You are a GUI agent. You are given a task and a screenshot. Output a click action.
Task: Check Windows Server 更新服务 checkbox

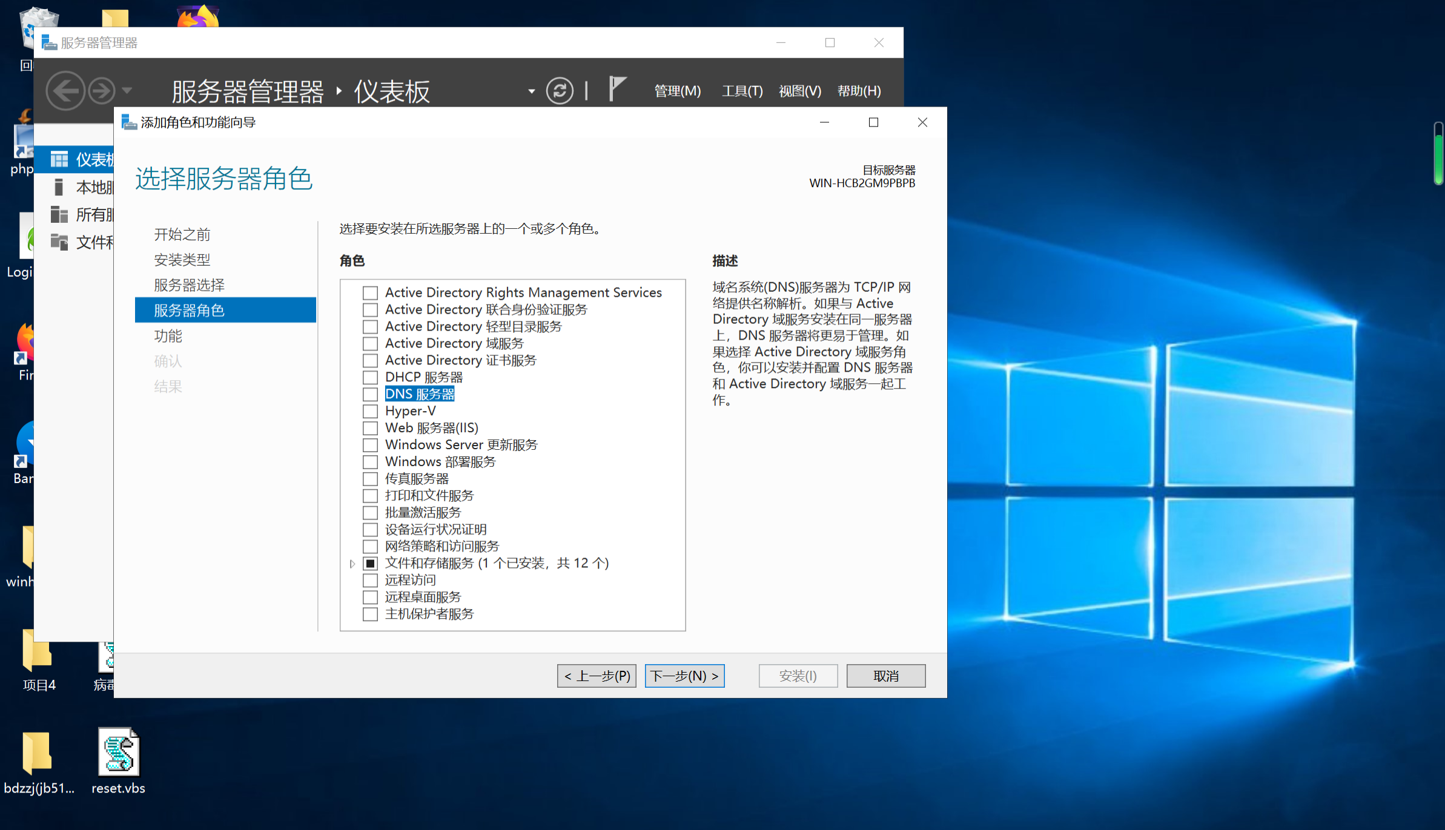click(x=370, y=446)
